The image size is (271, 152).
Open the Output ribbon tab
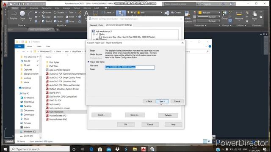coord(77,8)
